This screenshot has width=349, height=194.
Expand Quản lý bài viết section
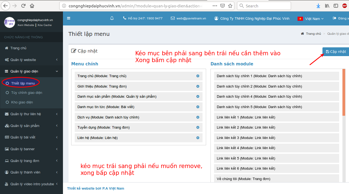tap(31, 137)
